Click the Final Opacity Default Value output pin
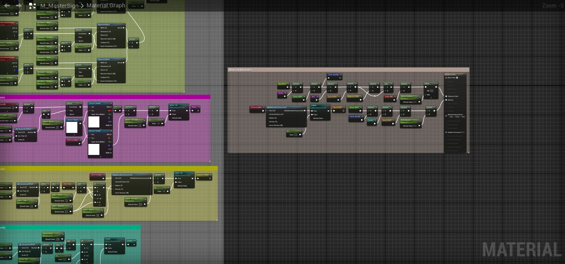This screenshot has width=565, height=264. point(419,126)
